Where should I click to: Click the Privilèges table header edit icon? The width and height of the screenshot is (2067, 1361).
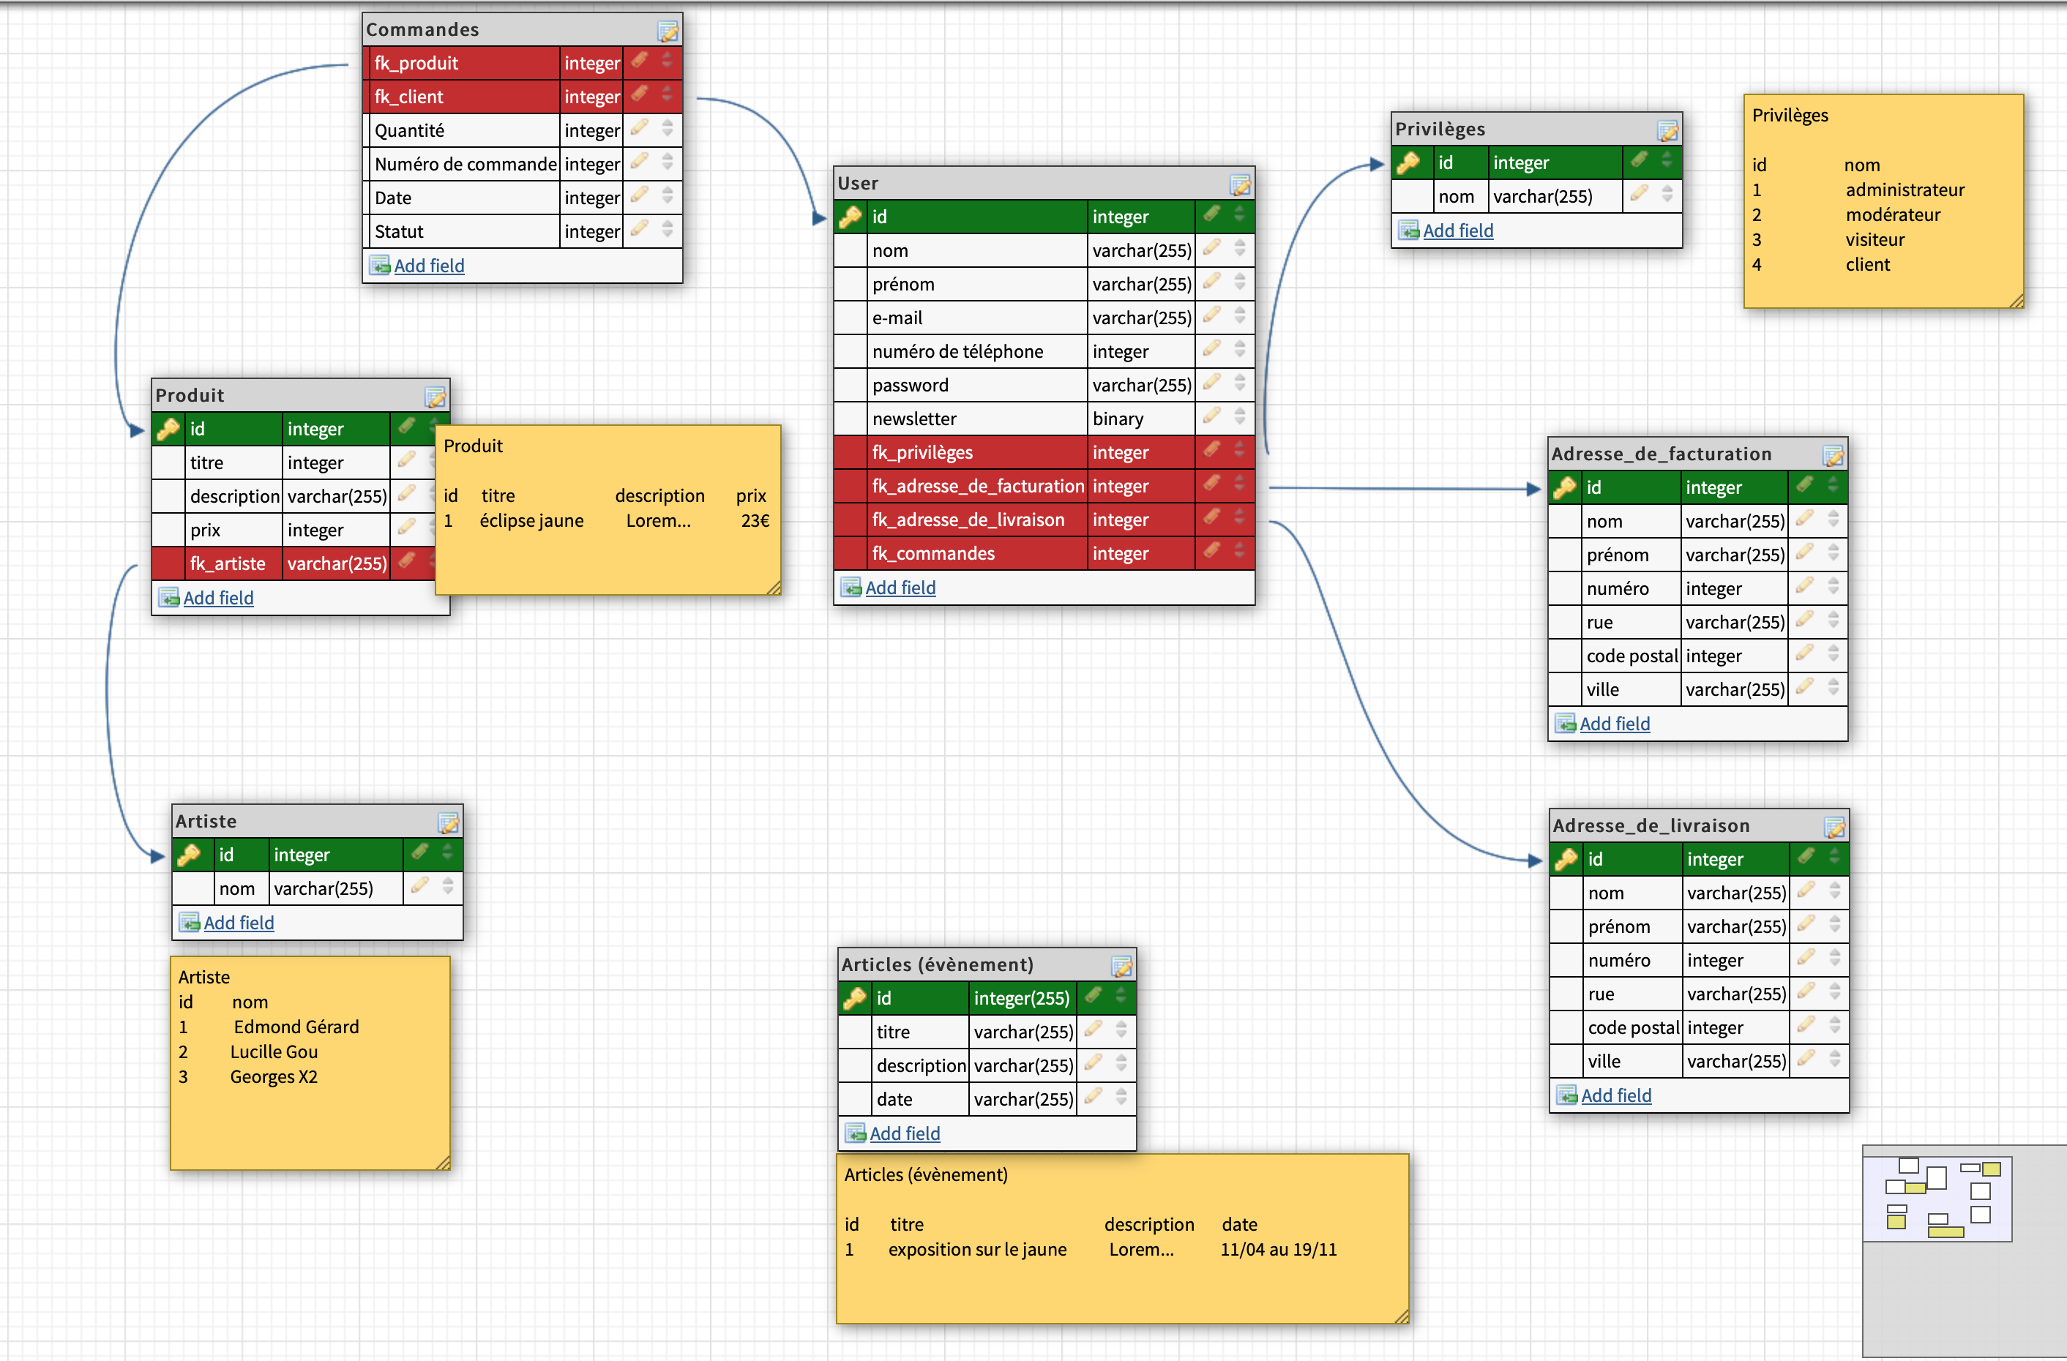(x=1667, y=130)
